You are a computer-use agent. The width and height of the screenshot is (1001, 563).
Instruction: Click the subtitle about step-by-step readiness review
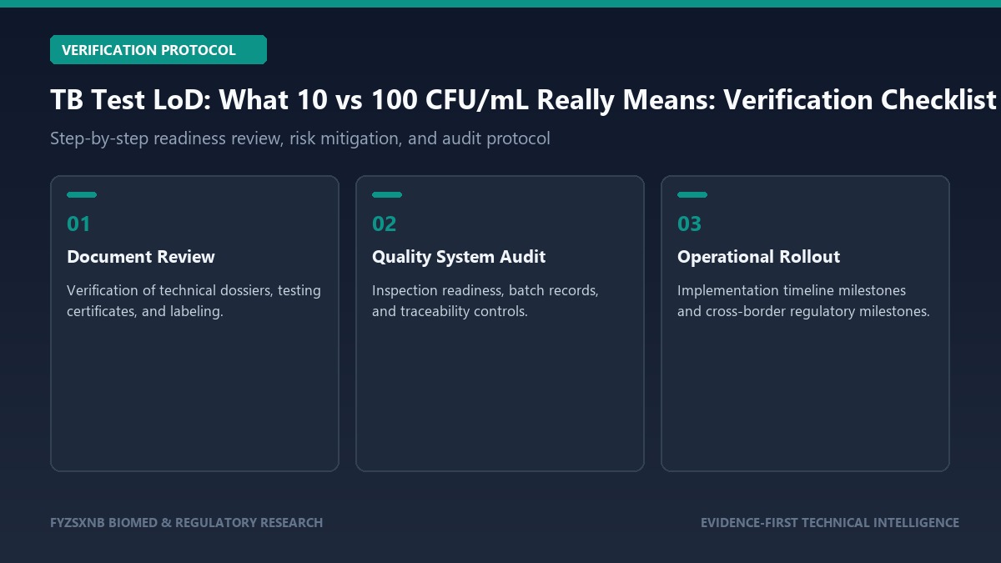click(300, 138)
